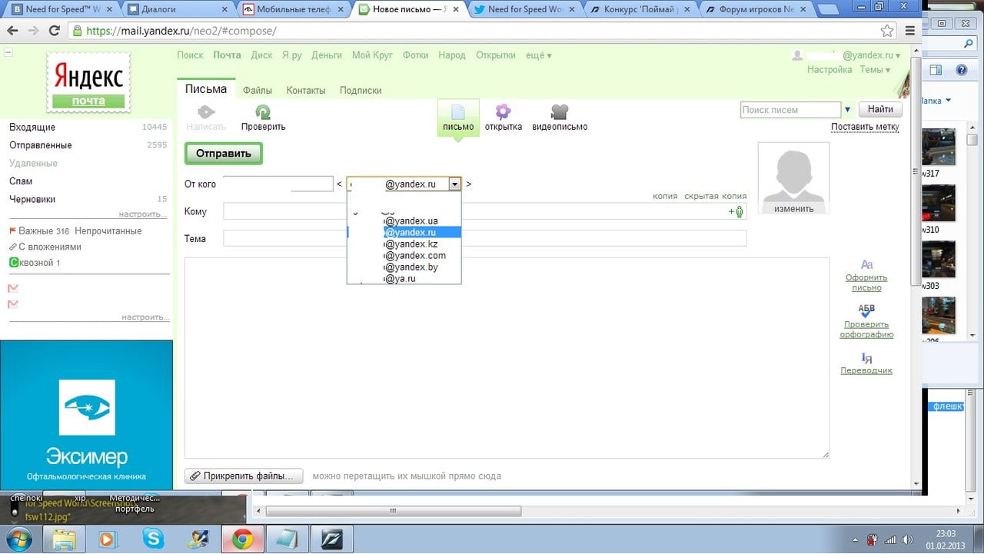Filter by Непрочитанные unread messages

click(x=108, y=231)
